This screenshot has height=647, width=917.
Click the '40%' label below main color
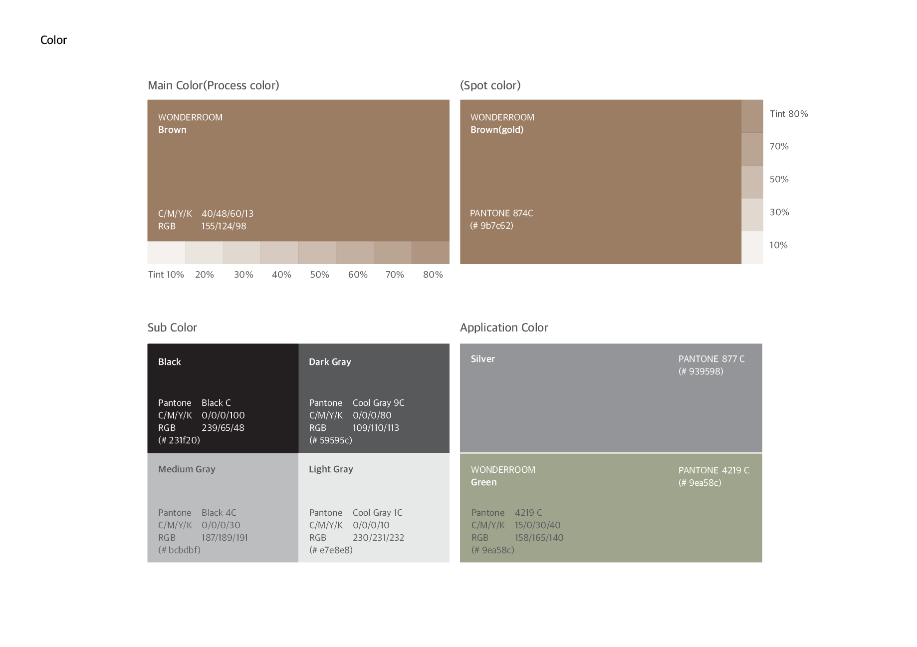[x=281, y=275]
